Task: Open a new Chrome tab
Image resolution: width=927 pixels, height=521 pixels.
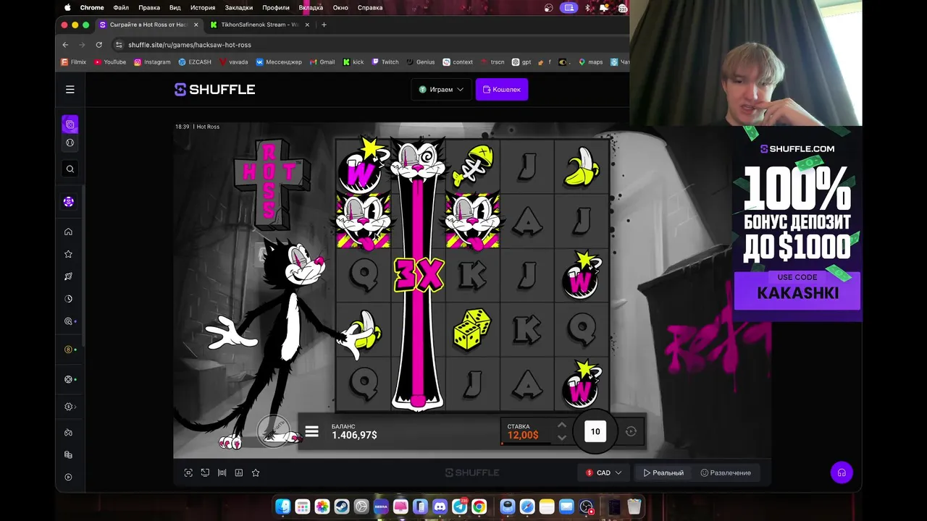Action: pyautogui.click(x=324, y=25)
